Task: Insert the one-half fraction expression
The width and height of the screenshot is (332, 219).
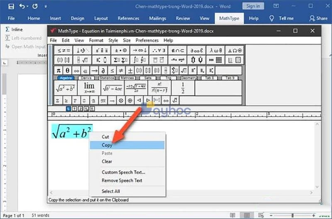Action: tap(183, 88)
